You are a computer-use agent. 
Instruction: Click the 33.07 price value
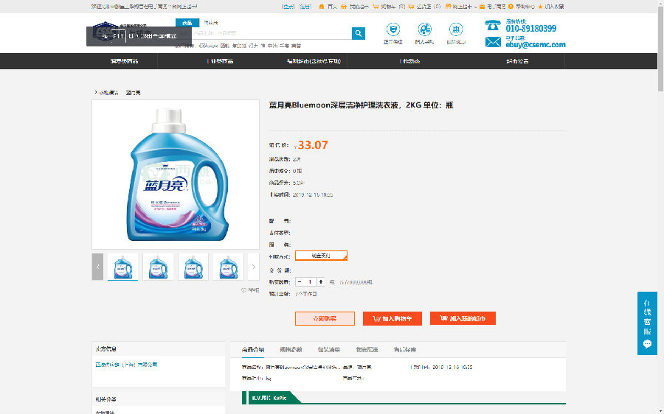[x=313, y=145]
